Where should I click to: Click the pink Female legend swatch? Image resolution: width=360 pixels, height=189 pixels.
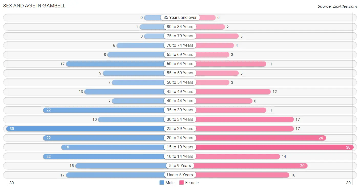pos(182,183)
